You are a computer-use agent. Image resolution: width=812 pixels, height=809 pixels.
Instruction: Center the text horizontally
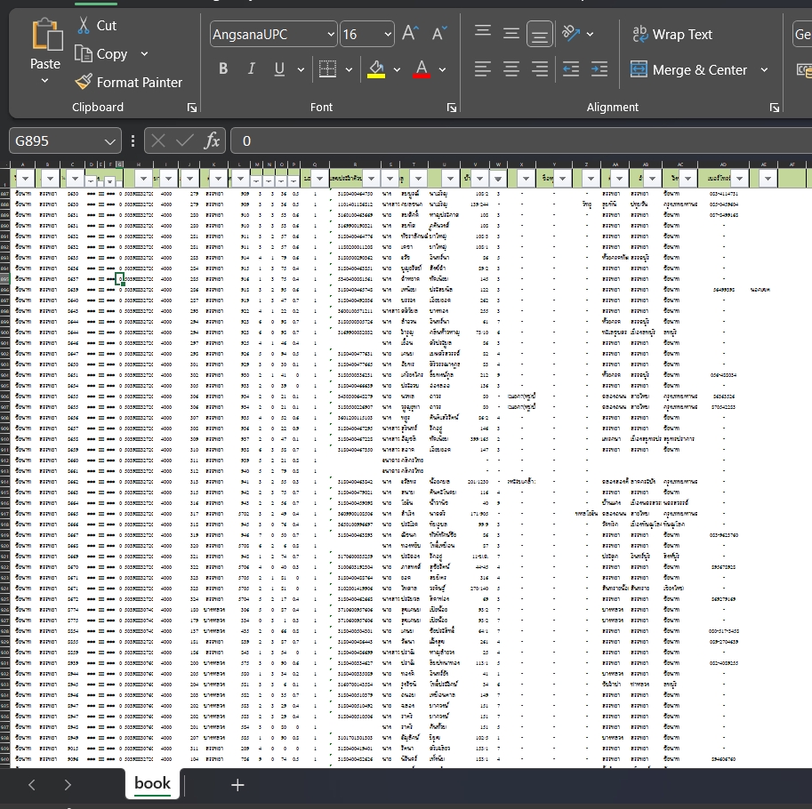pyautogui.click(x=511, y=68)
